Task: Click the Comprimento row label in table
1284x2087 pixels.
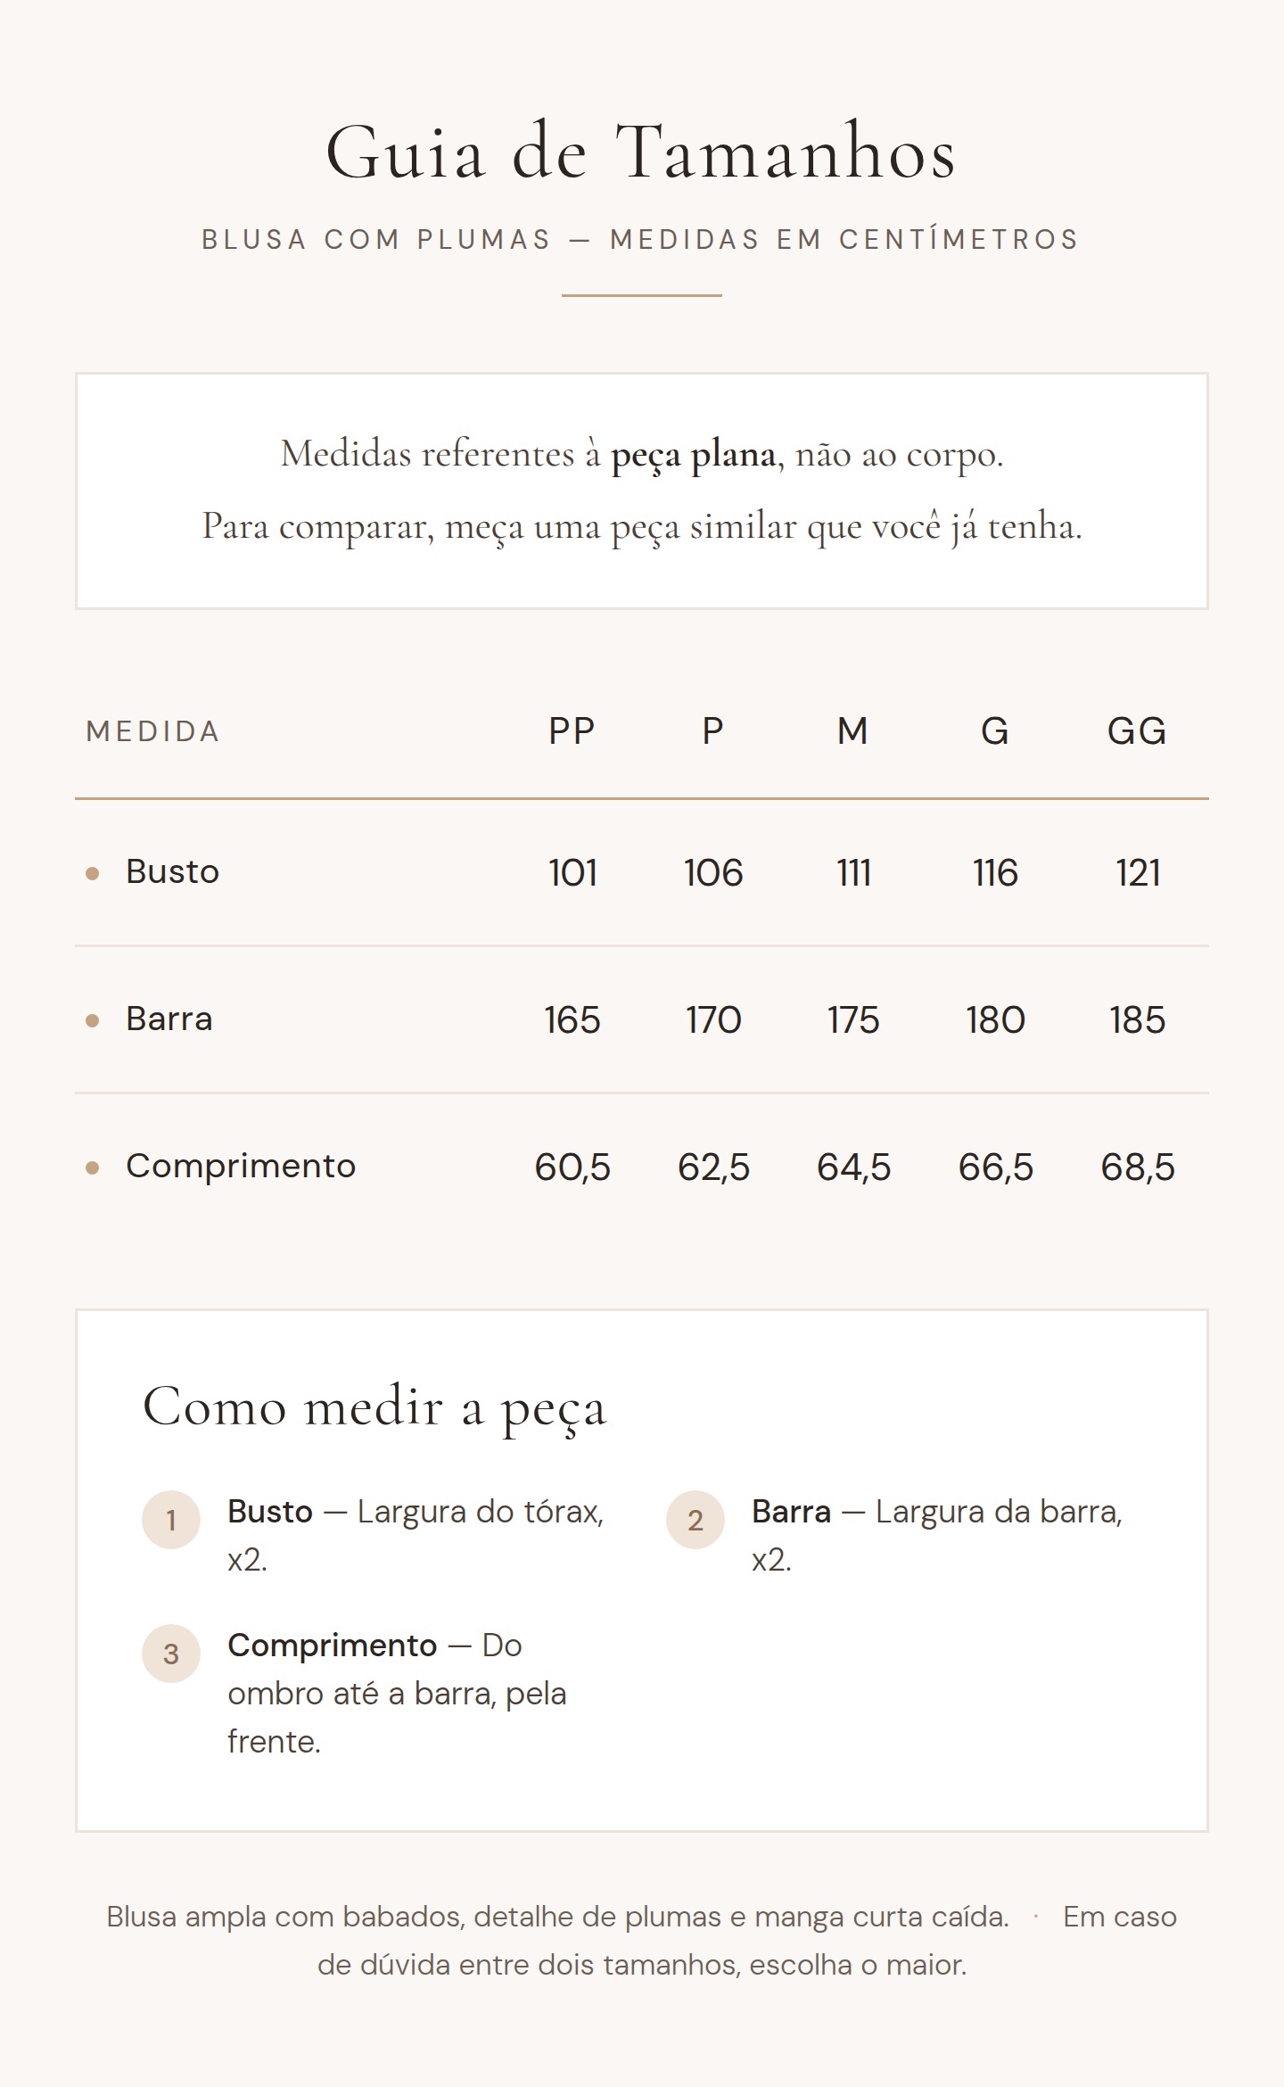Action: [x=241, y=1166]
